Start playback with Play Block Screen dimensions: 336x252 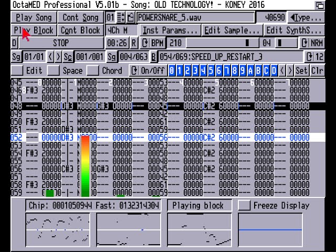click(34, 30)
